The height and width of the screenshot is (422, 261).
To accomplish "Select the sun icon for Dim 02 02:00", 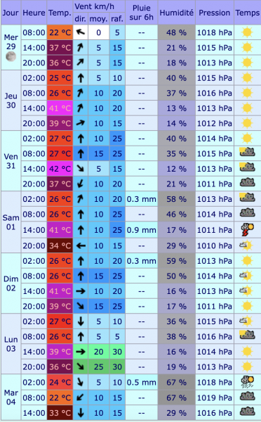I will pos(247,261).
